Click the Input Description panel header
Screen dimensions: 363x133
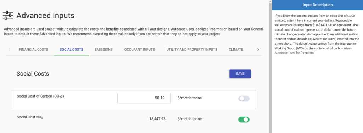click(x=317, y=5)
